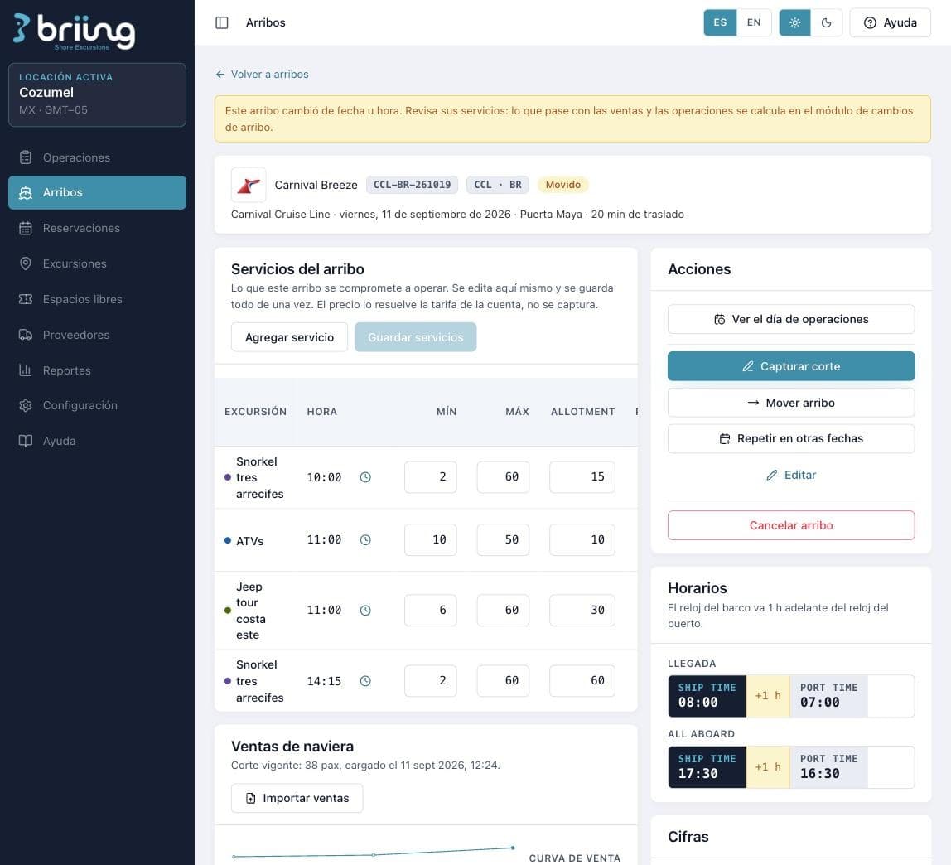Toggle the sidebar panel icon
Screen dimensions: 951x865
[x=222, y=22]
